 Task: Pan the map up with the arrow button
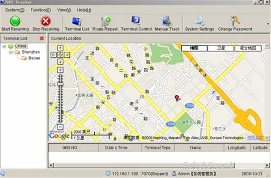60,48
